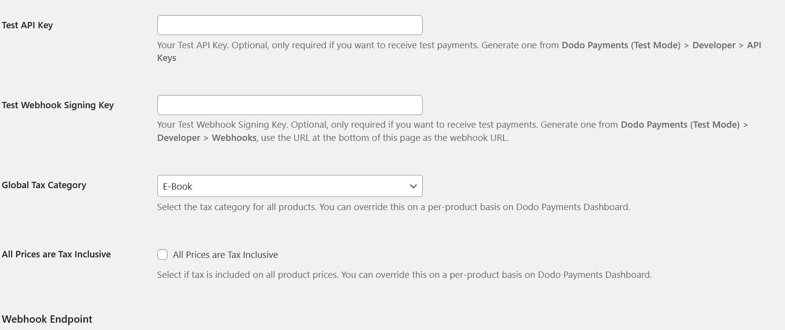Click the tax inclusive description sentence
Screen dimensions: 785x330
click(x=404, y=274)
